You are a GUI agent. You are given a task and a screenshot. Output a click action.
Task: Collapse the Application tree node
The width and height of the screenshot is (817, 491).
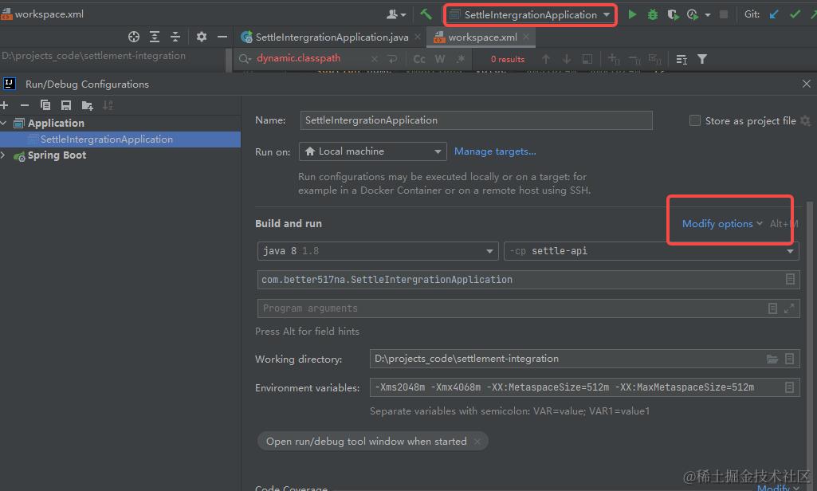(4, 123)
